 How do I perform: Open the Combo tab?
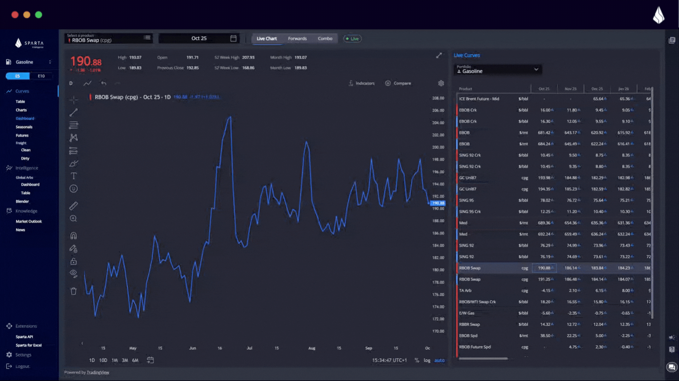[325, 39]
